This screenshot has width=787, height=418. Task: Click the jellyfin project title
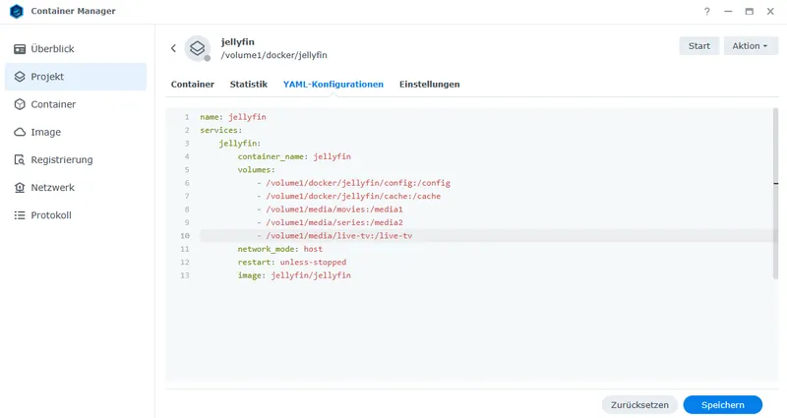coord(237,42)
